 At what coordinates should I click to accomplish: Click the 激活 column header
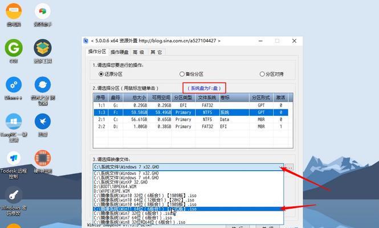[x=280, y=97]
